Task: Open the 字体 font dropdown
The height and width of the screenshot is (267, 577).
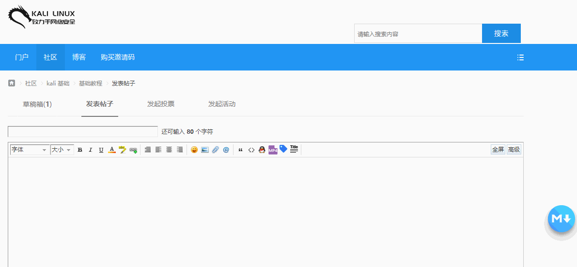Action: (30, 150)
